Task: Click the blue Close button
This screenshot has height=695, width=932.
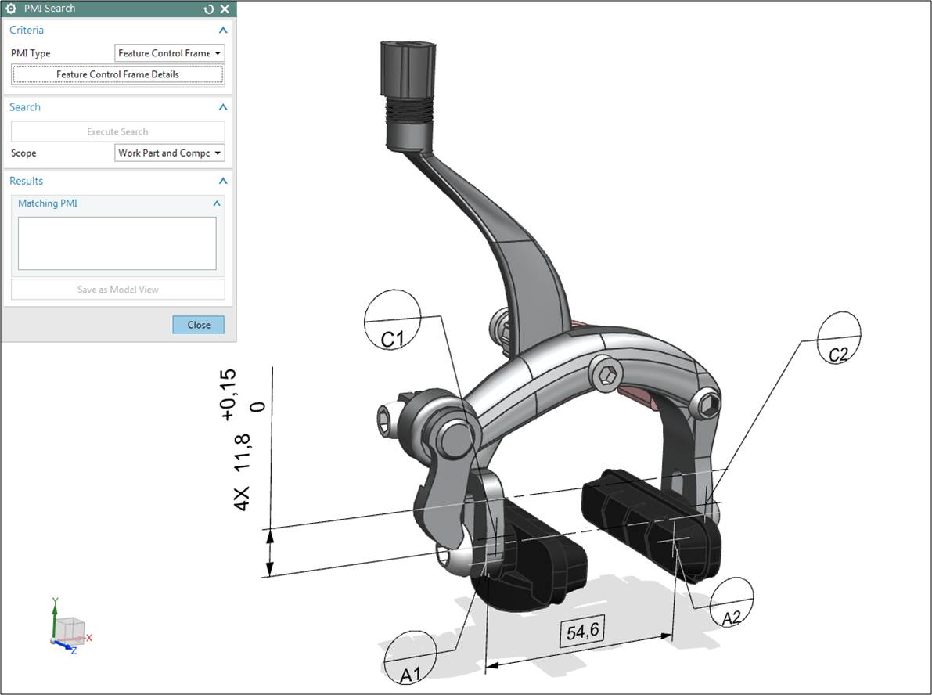Action: click(x=199, y=325)
